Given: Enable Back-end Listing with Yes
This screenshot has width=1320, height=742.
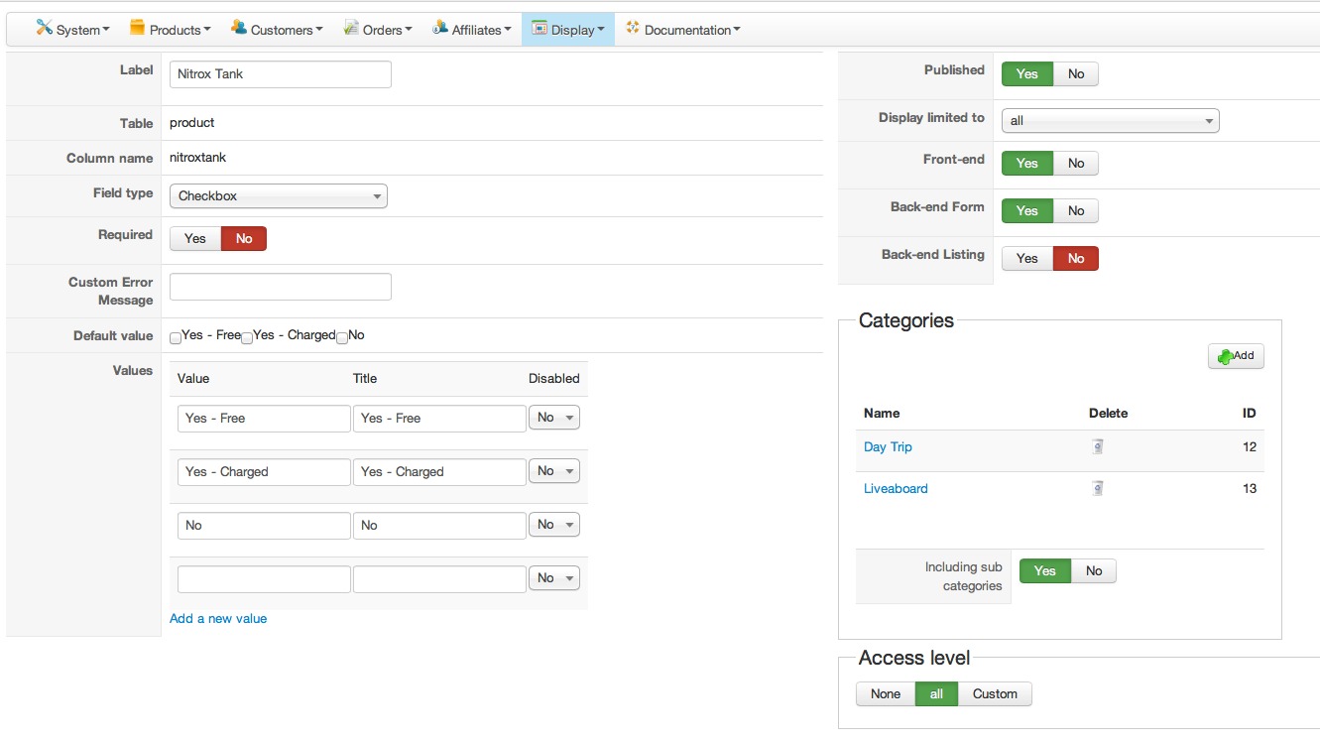Looking at the screenshot, I should tap(1026, 259).
